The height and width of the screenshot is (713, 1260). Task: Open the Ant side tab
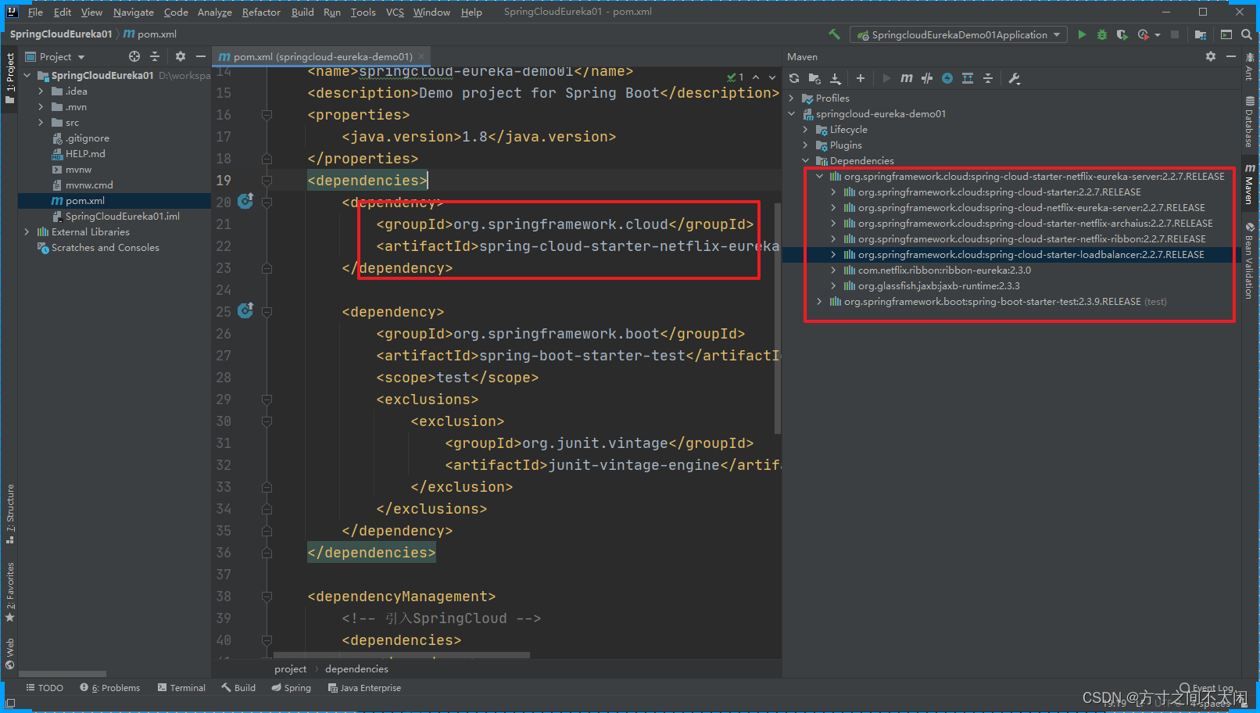coord(1250,66)
